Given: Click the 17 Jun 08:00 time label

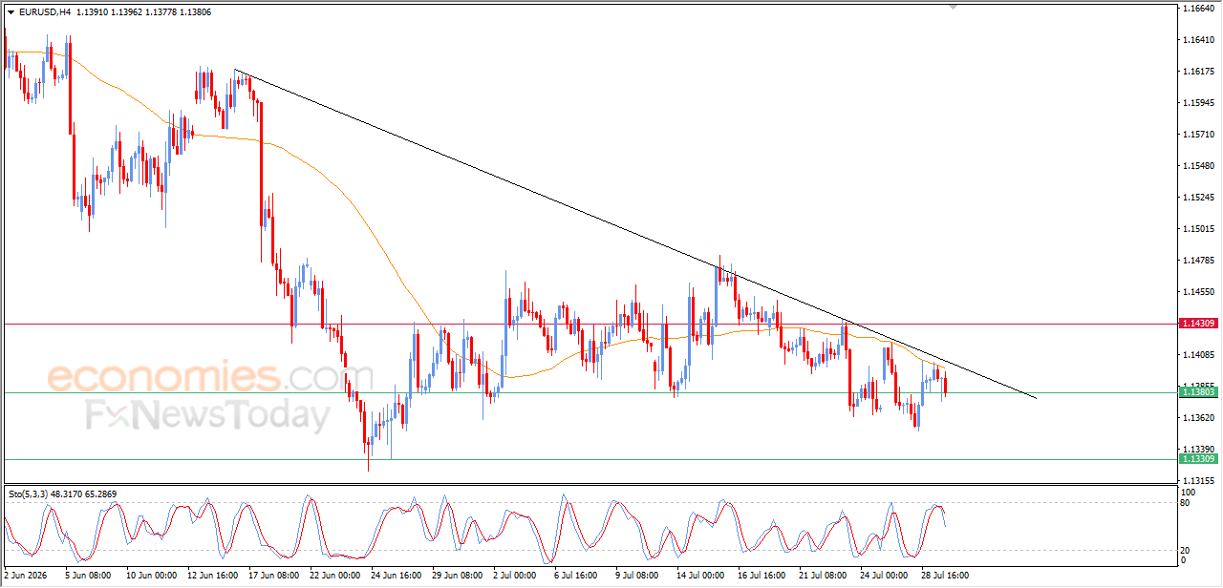Looking at the screenshot, I should (272, 577).
